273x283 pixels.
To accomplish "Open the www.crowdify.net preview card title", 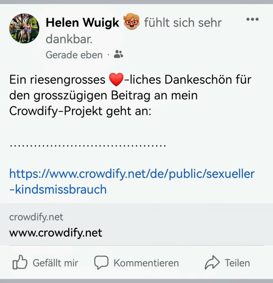I will point(56,233).
